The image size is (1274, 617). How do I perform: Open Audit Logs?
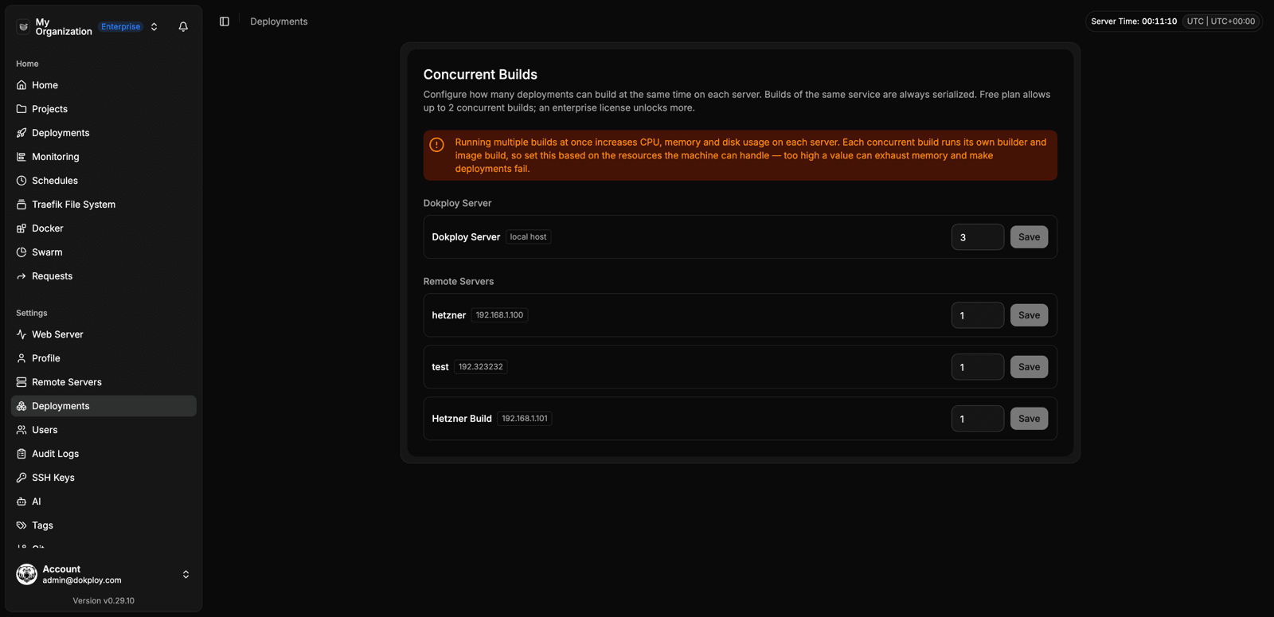pyautogui.click(x=104, y=454)
